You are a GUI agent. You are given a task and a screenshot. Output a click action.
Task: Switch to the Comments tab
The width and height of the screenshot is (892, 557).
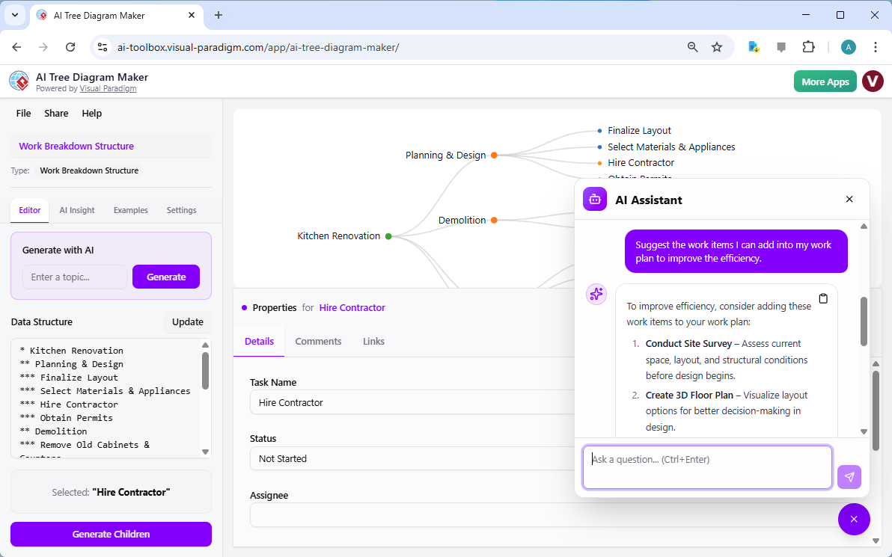pyautogui.click(x=318, y=341)
